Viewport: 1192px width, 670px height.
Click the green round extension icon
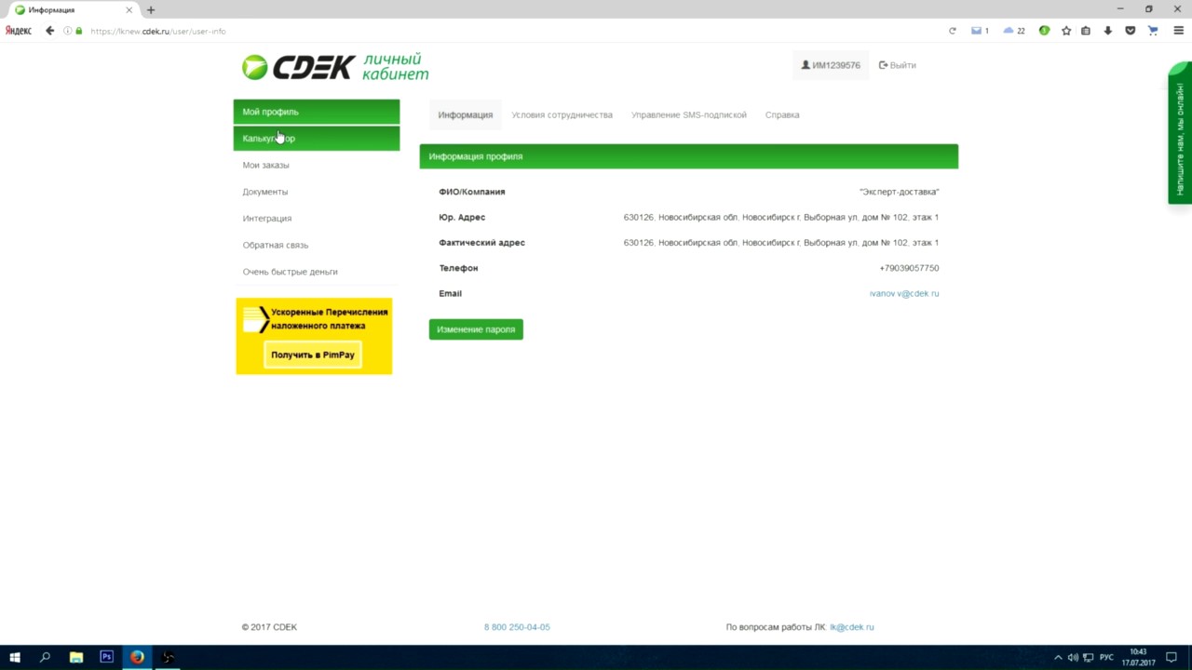(x=1044, y=31)
